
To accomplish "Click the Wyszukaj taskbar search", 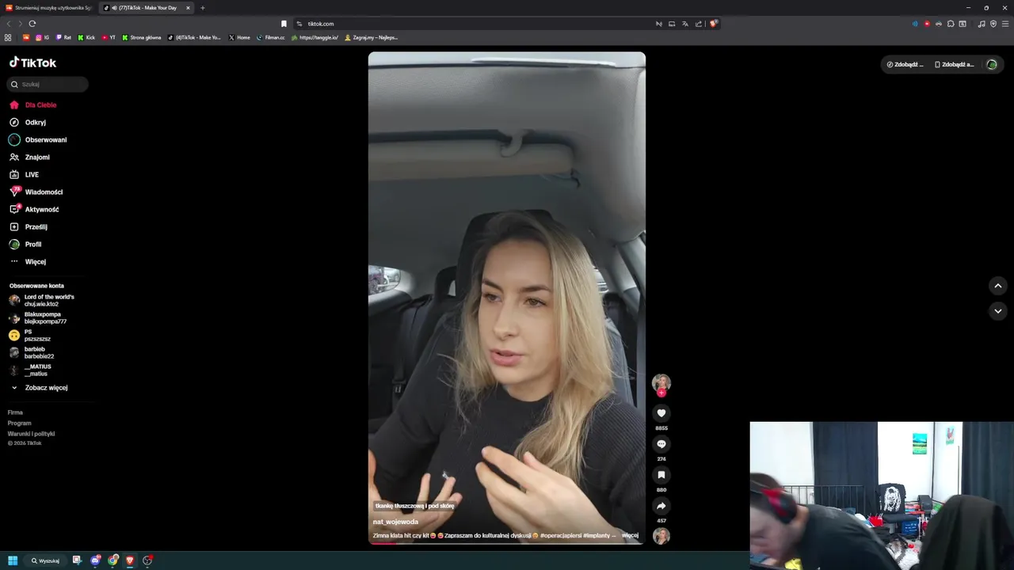I will tap(45, 560).
